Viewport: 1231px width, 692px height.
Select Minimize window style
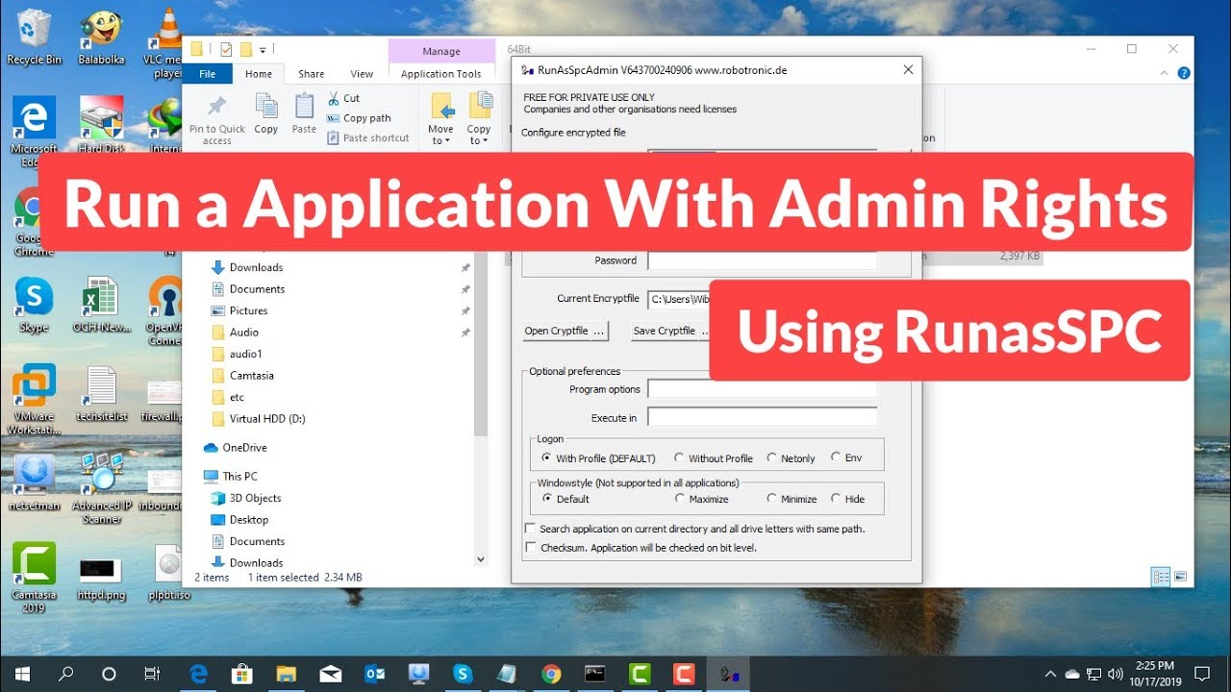tap(791, 499)
